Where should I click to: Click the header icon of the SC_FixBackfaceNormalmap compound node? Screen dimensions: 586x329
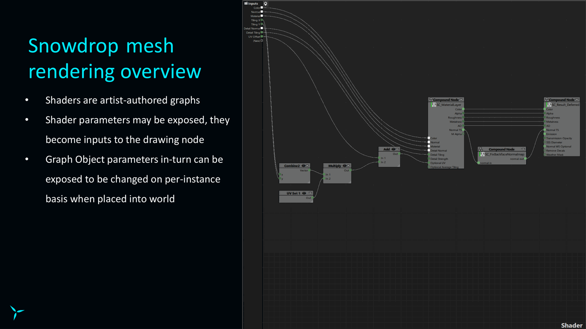click(x=481, y=149)
